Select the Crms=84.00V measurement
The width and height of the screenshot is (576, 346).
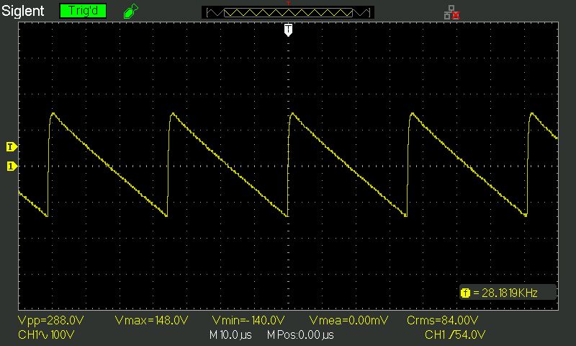pos(442,321)
